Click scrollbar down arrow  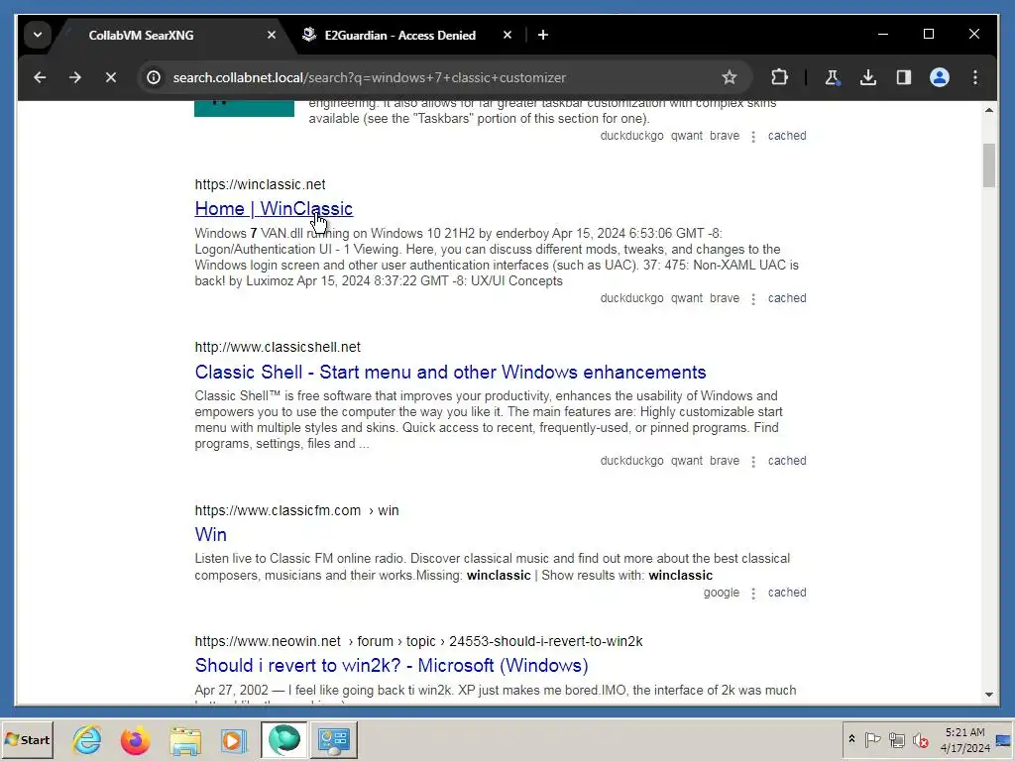pos(988,695)
